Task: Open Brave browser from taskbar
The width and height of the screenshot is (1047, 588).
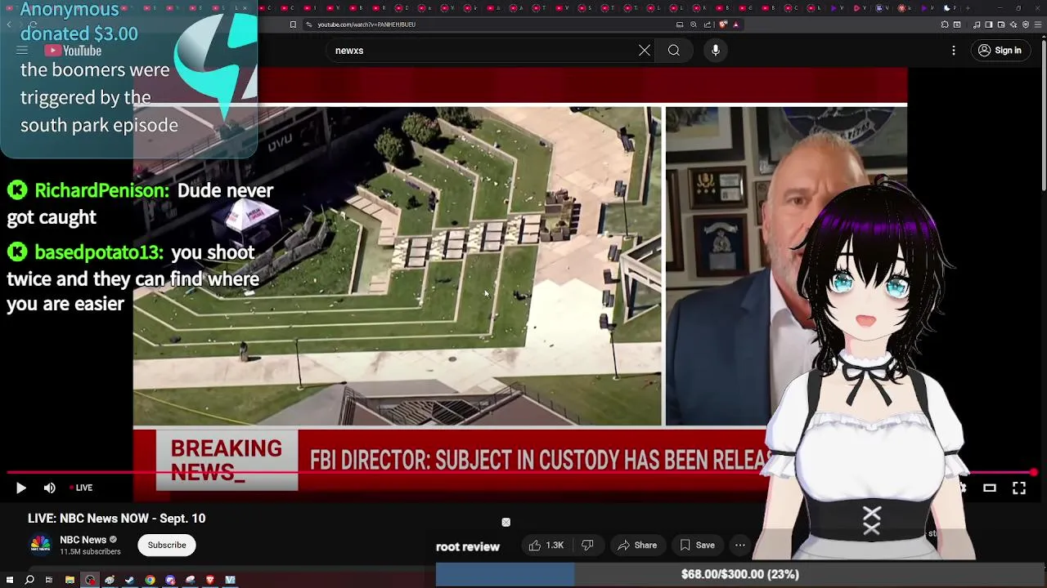Action: (x=210, y=580)
